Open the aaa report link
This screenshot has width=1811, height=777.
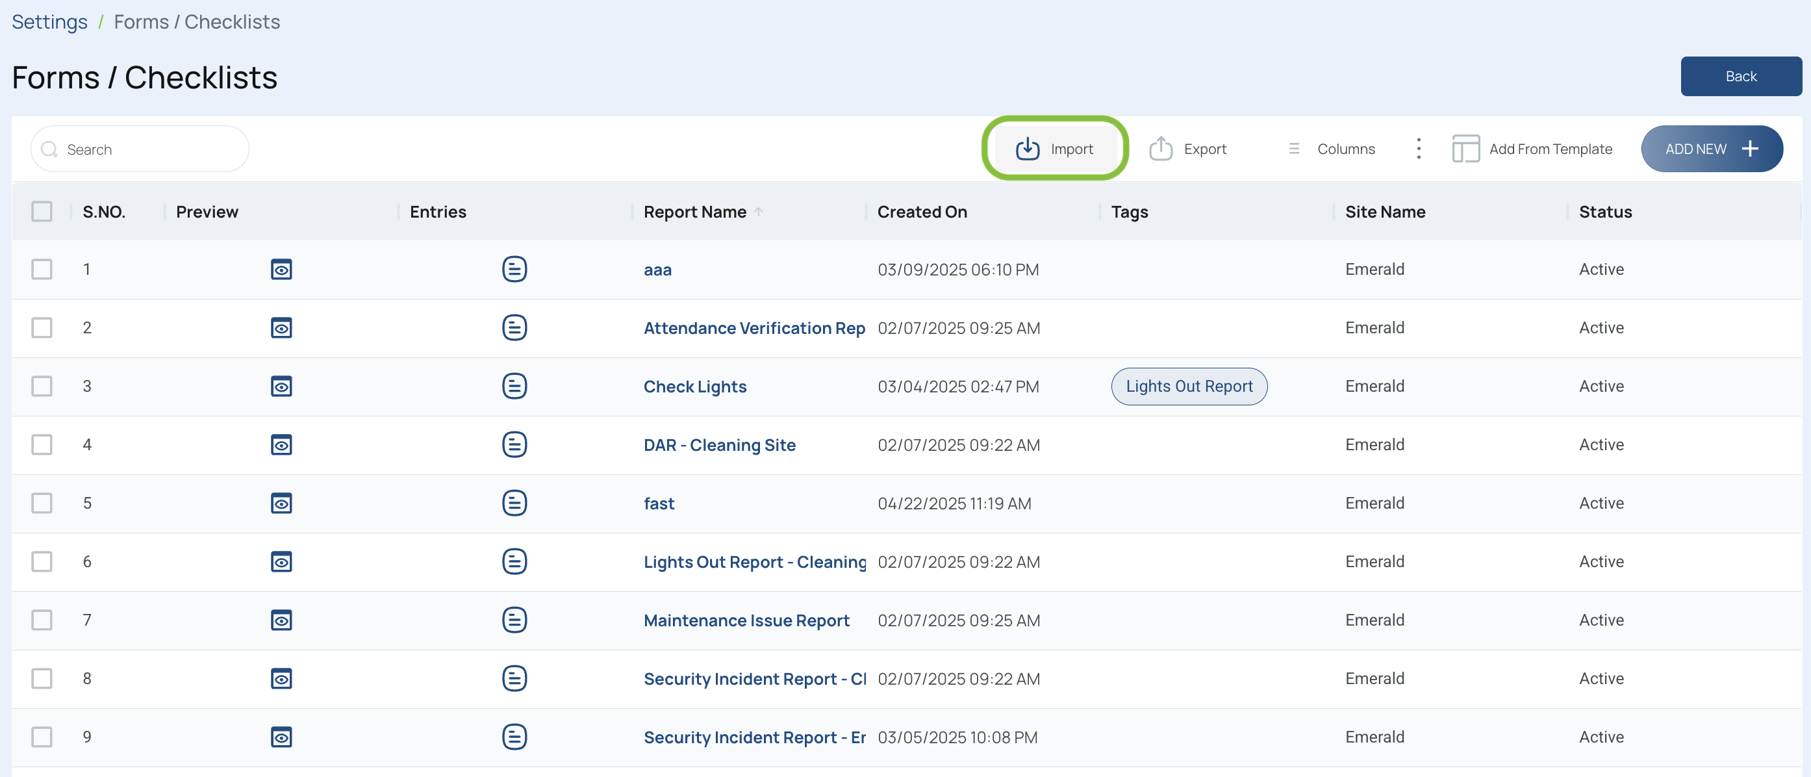657,270
